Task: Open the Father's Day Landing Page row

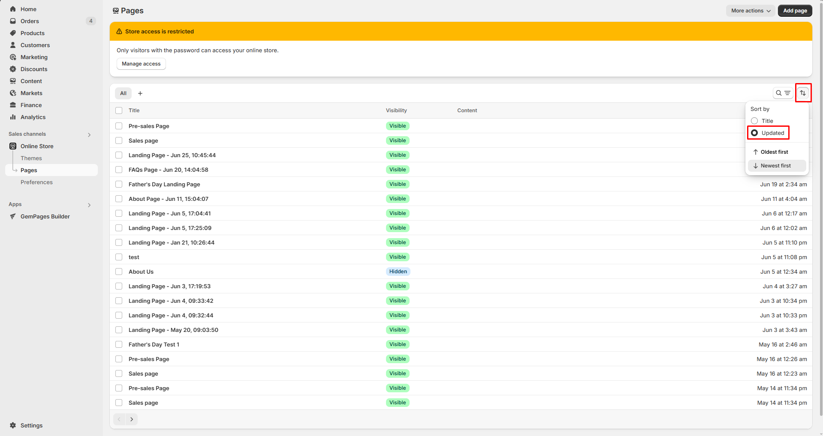Action: tap(164, 184)
